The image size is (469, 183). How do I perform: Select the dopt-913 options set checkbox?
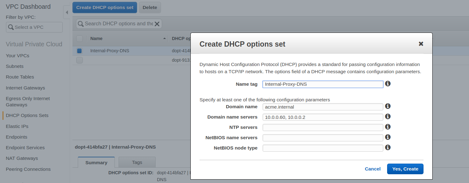click(79, 59)
